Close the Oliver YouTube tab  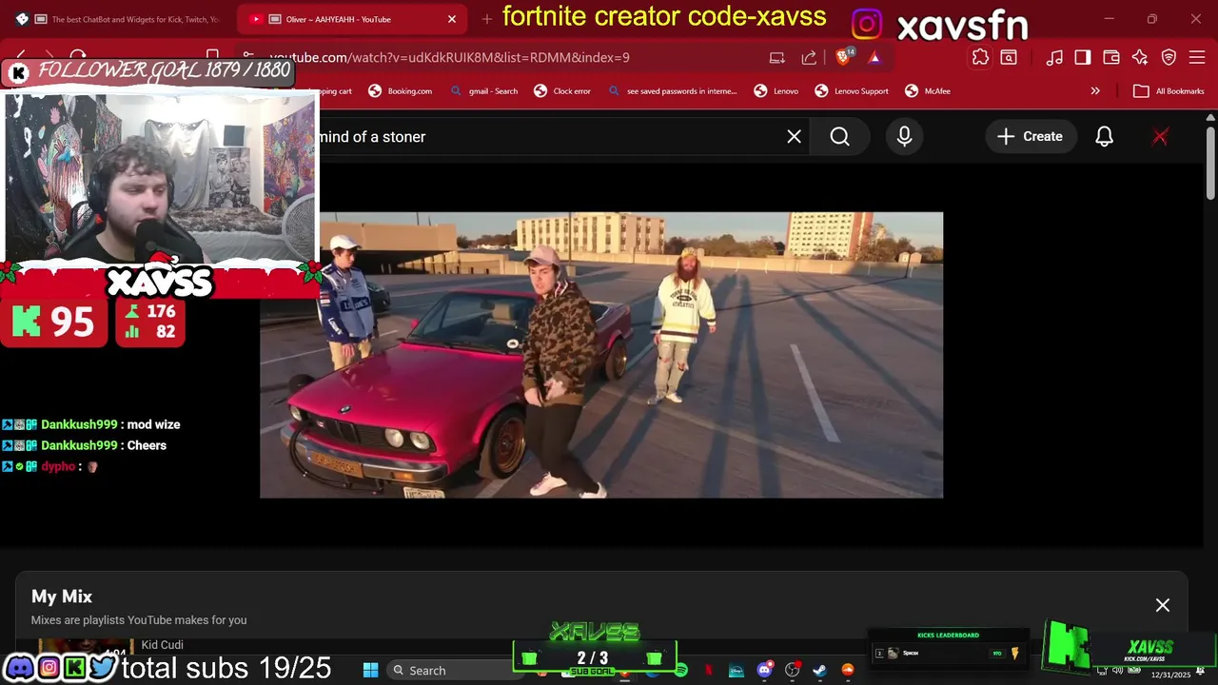(x=452, y=19)
